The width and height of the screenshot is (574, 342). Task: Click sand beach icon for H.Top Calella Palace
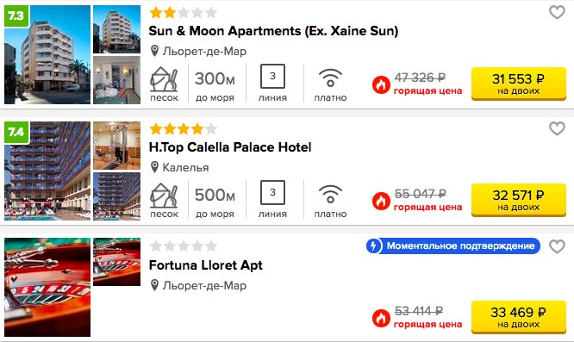point(164,196)
